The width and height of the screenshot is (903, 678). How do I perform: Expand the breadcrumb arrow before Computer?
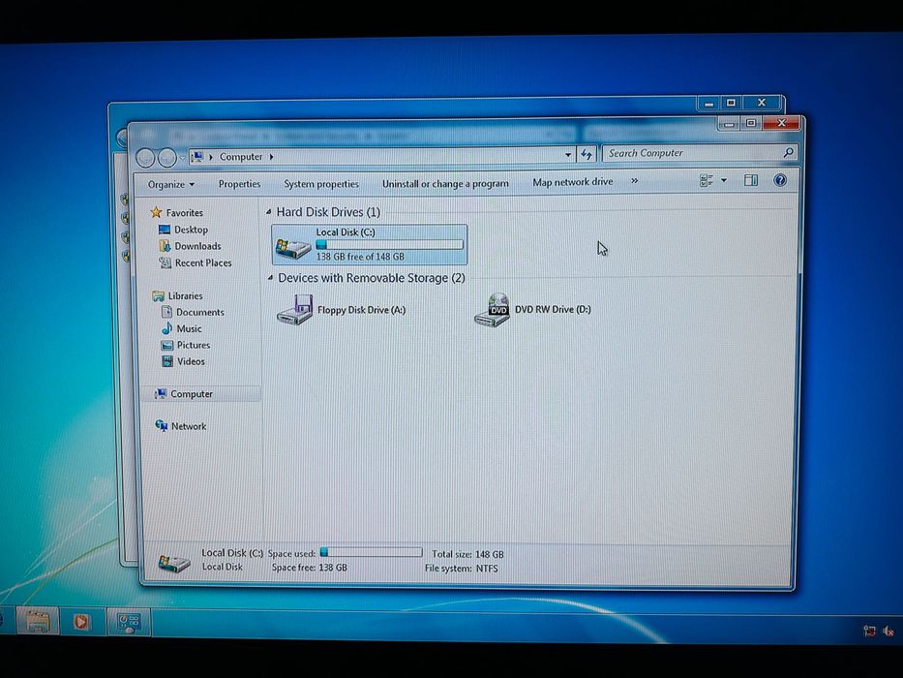[x=211, y=157]
